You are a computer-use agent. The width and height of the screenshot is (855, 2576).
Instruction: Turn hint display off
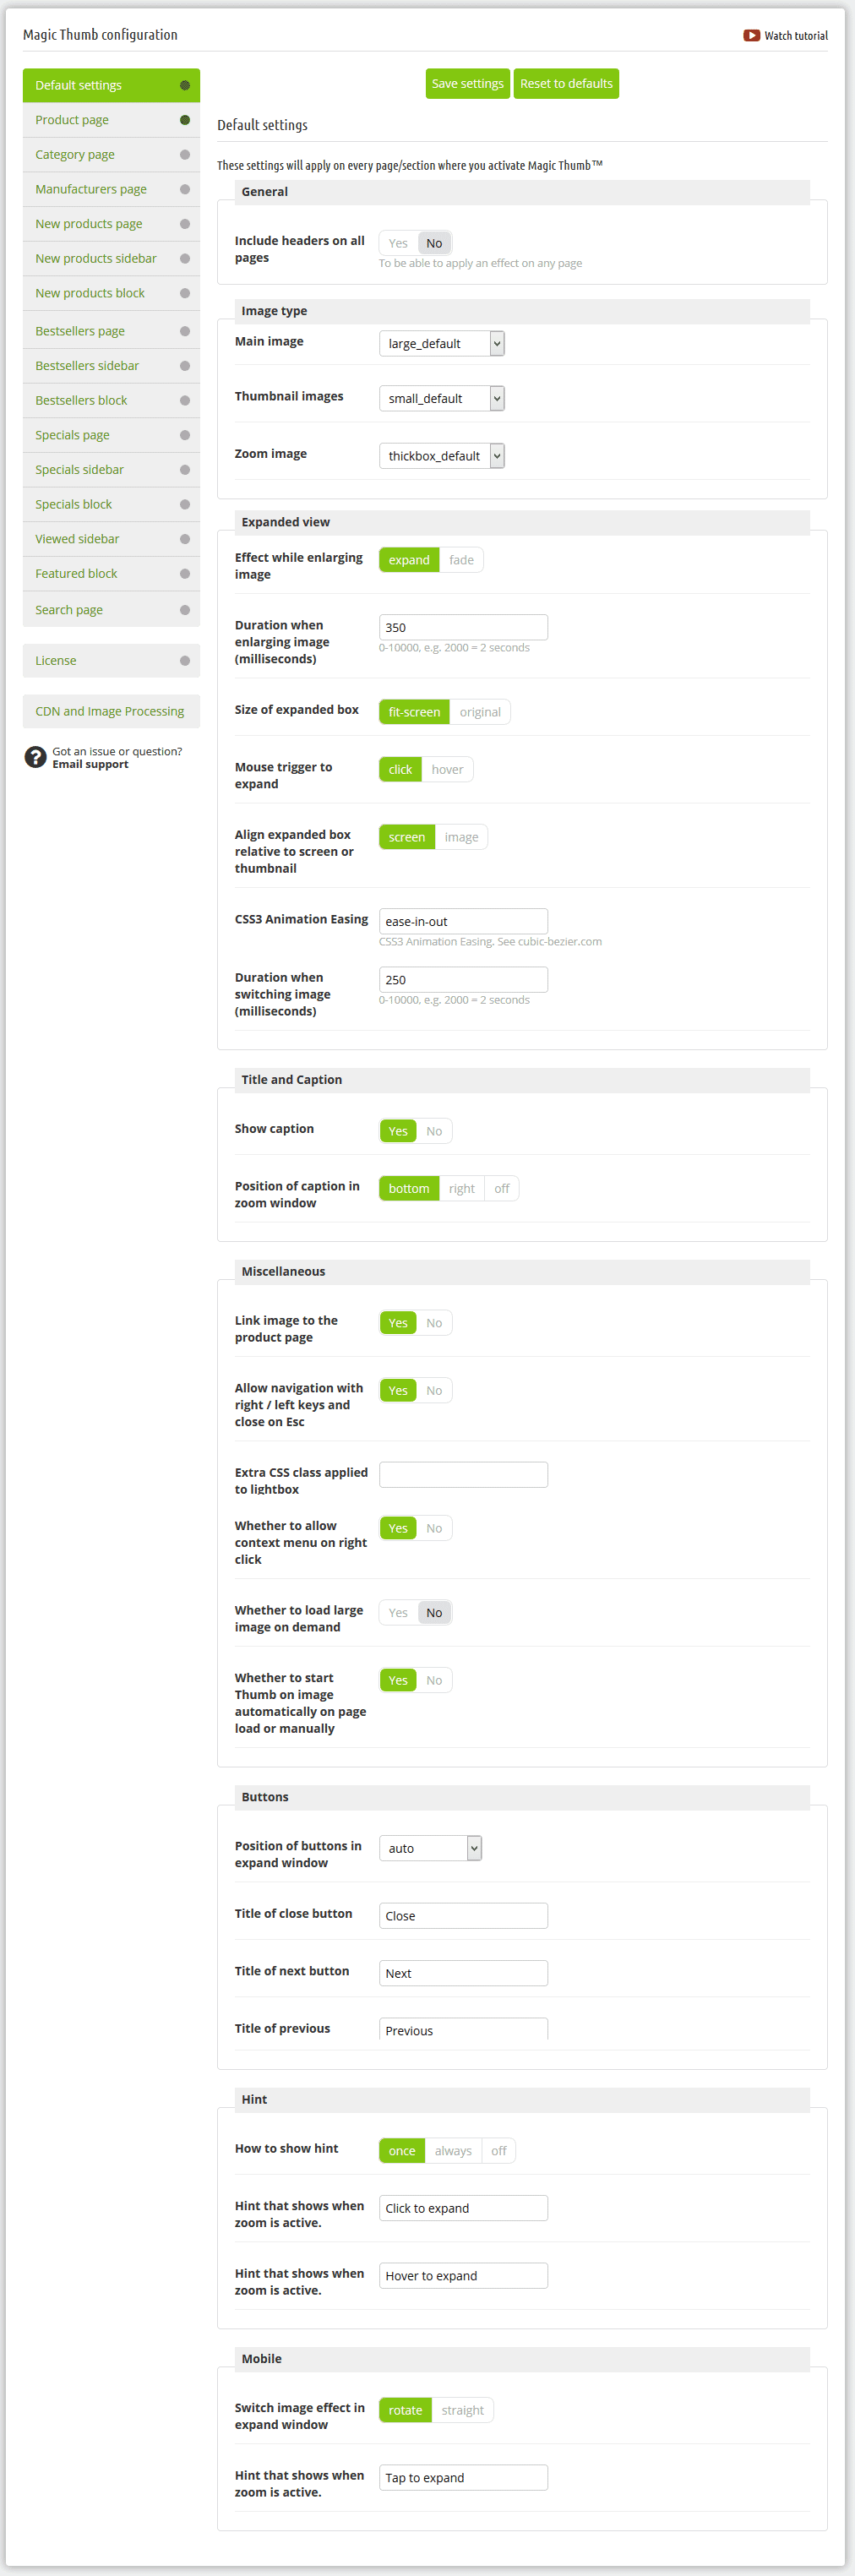(x=499, y=2150)
